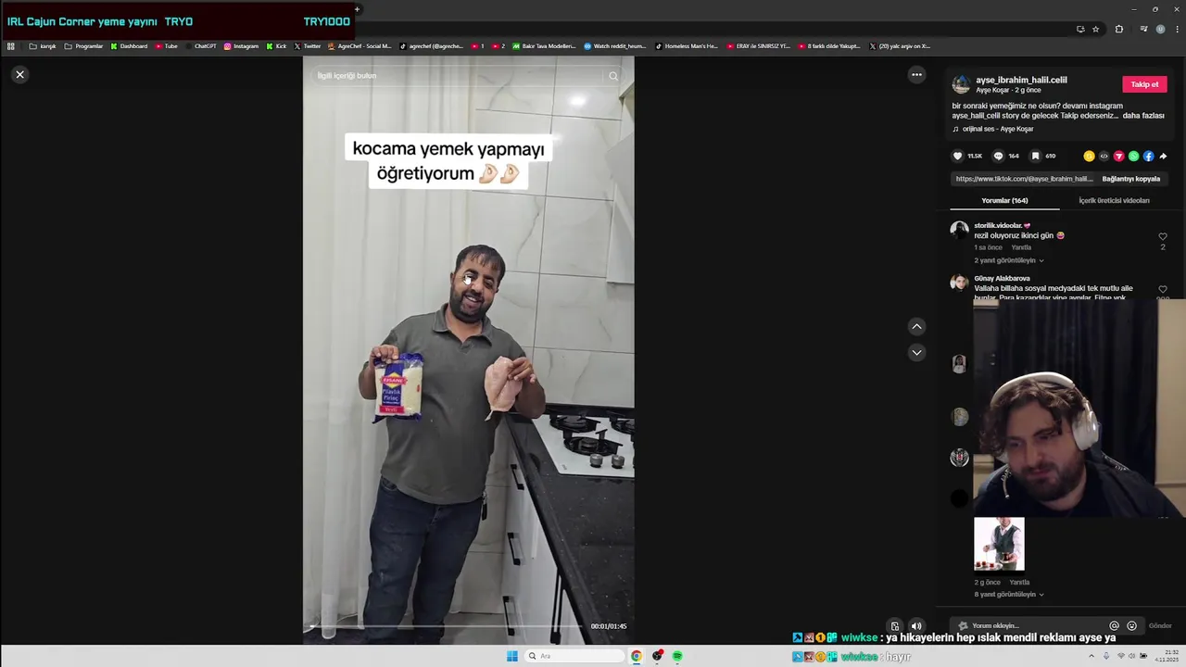Expand '2 yanıt görüntüleyin' replies

pos(1008,260)
